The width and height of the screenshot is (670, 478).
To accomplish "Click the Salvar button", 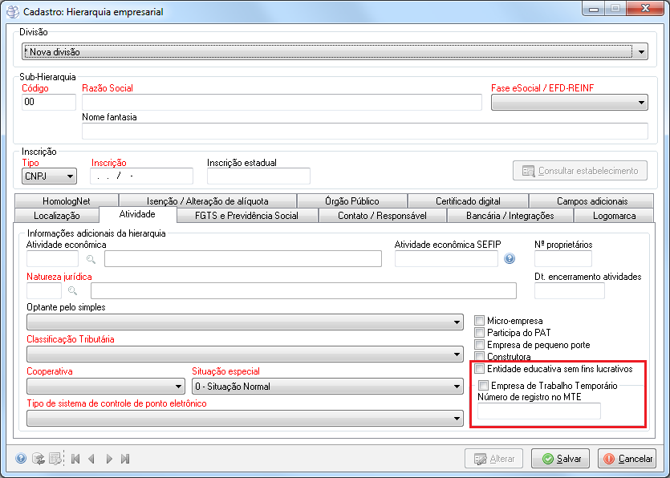I will (561, 459).
